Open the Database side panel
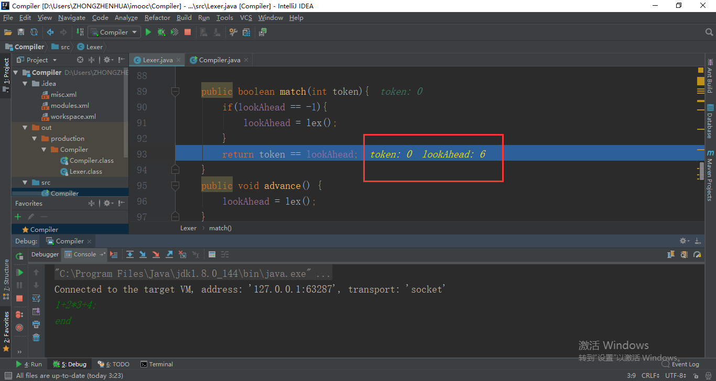 [710, 121]
